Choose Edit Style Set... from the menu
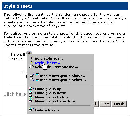 coord(49,58)
